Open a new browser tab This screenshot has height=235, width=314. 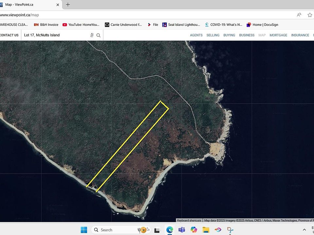pyautogui.click(x=68, y=5)
